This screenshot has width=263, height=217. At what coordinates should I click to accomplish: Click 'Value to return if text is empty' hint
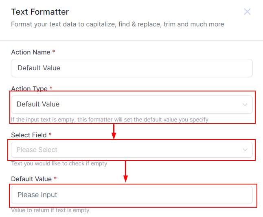[50, 210]
